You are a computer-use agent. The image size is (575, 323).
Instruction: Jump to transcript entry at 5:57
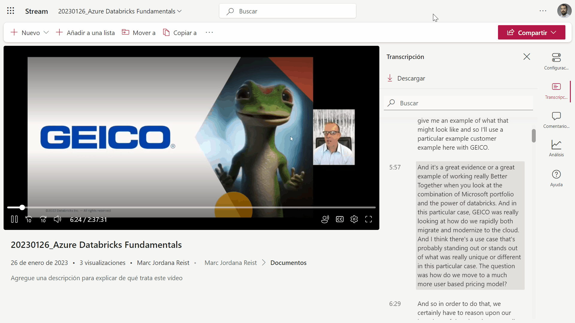(395, 167)
